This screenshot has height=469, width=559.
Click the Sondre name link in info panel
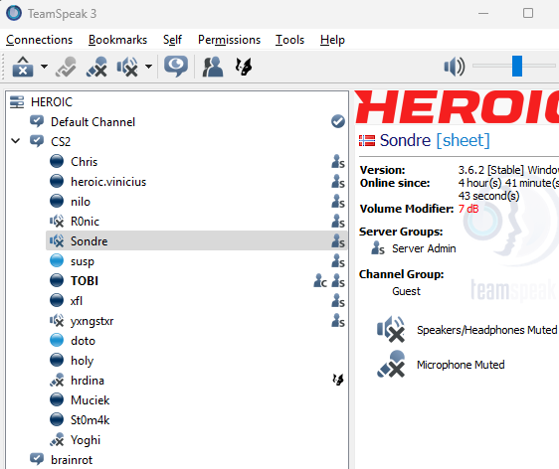point(405,140)
